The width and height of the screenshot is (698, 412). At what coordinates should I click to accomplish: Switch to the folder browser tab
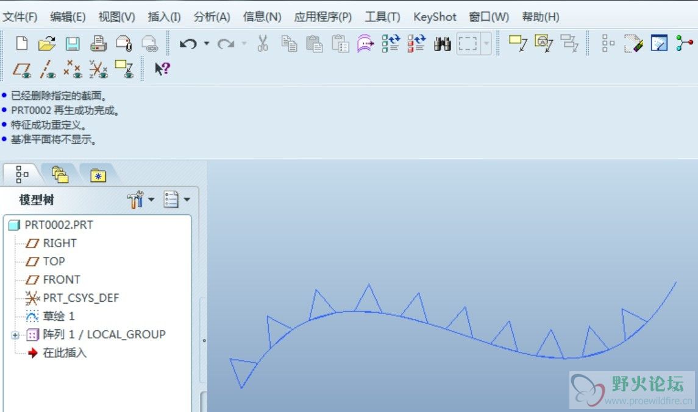pyautogui.click(x=60, y=175)
